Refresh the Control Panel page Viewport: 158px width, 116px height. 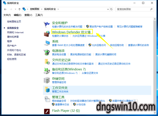tap(111, 9)
